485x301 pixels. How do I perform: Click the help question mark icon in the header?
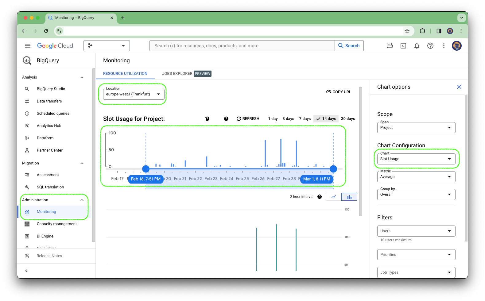click(430, 46)
